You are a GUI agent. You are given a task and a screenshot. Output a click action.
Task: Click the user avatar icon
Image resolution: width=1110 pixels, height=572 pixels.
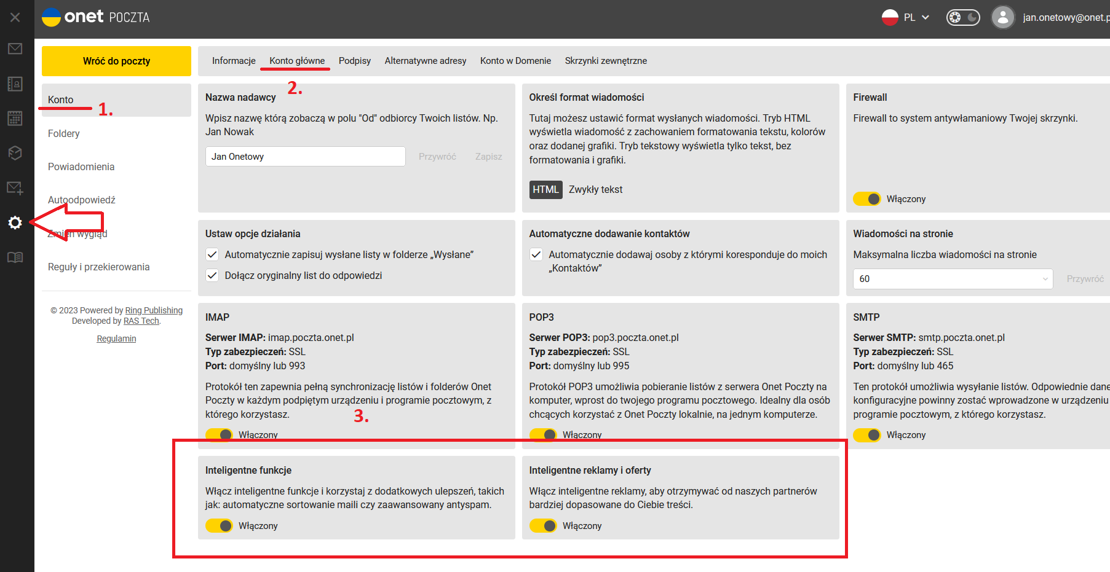click(1003, 17)
